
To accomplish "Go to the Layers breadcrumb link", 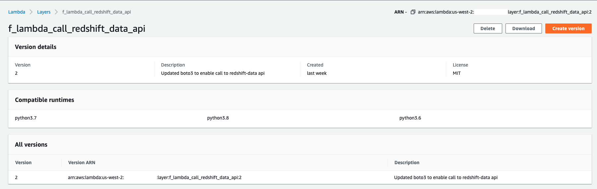I will click(x=44, y=12).
